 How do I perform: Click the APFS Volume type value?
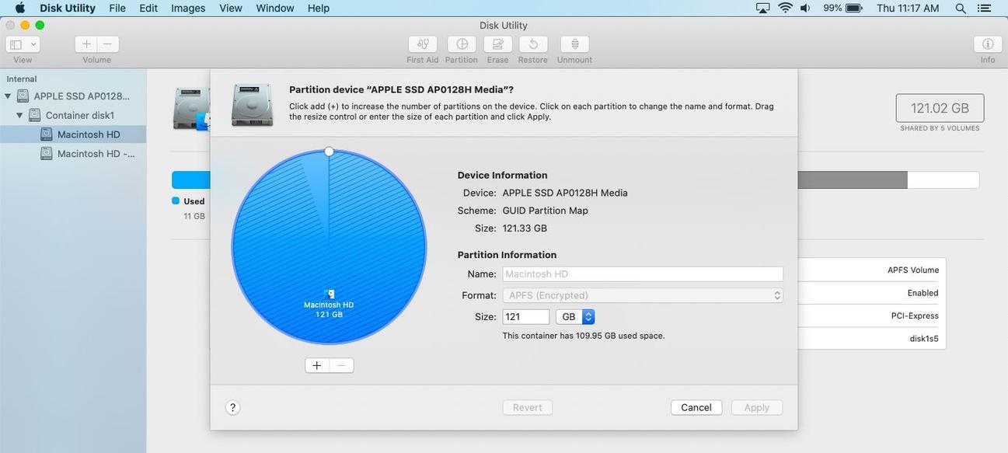click(913, 270)
